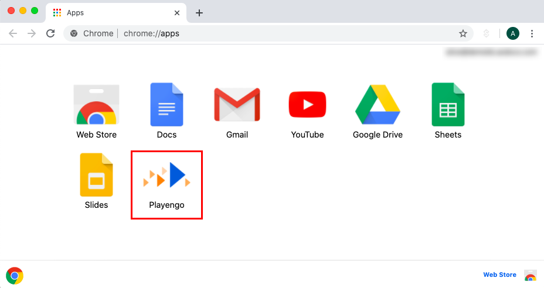The width and height of the screenshot is (544, 288).
Task: Click the Chrome site info icon
Action: pyautogui.click(x=73, y=33)
